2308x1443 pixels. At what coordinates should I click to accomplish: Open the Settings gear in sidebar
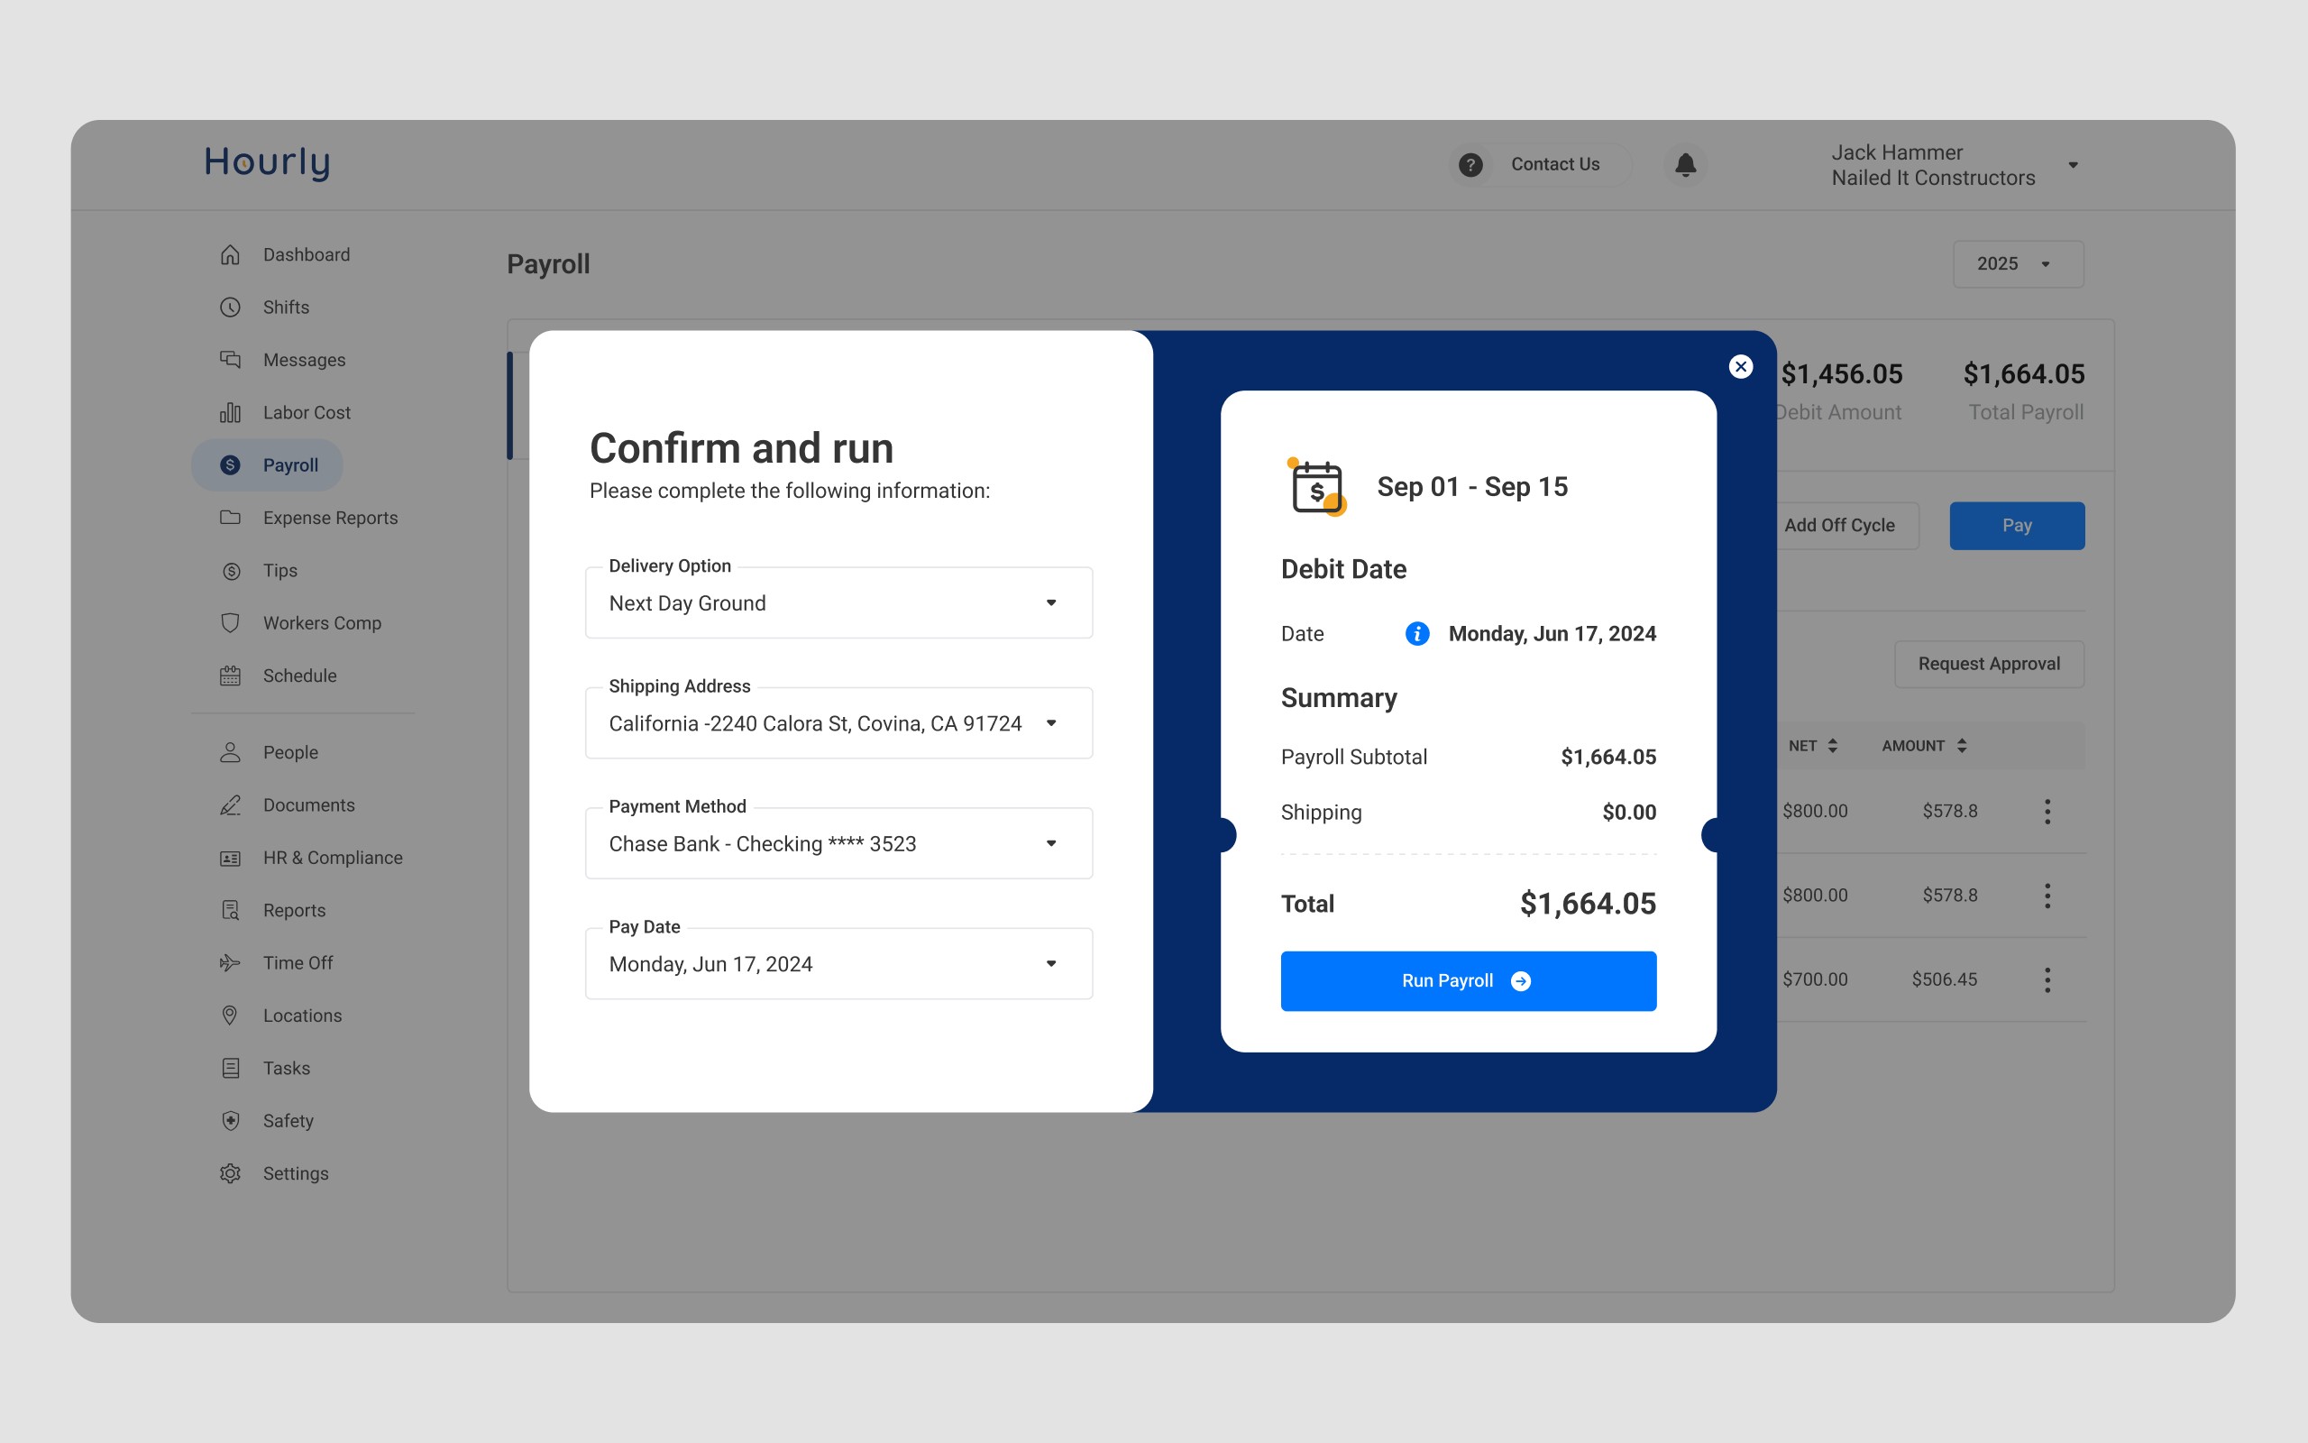pyautogui.click(x=231, y=1173)
